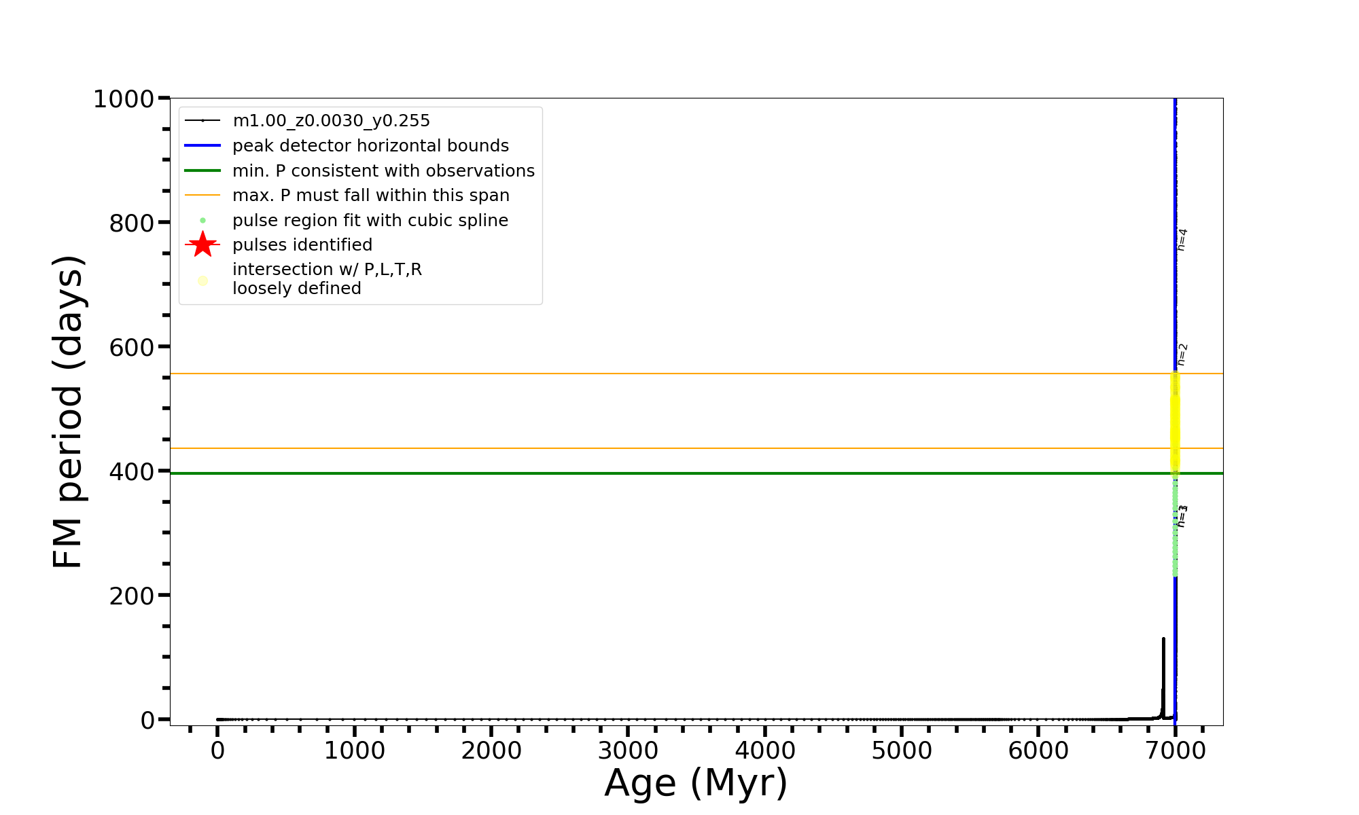Click the 400 tick label on y-axis

pos(131,471)
